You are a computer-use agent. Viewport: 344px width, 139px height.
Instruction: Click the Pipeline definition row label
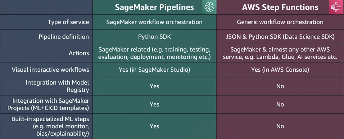tap(64, 37)
